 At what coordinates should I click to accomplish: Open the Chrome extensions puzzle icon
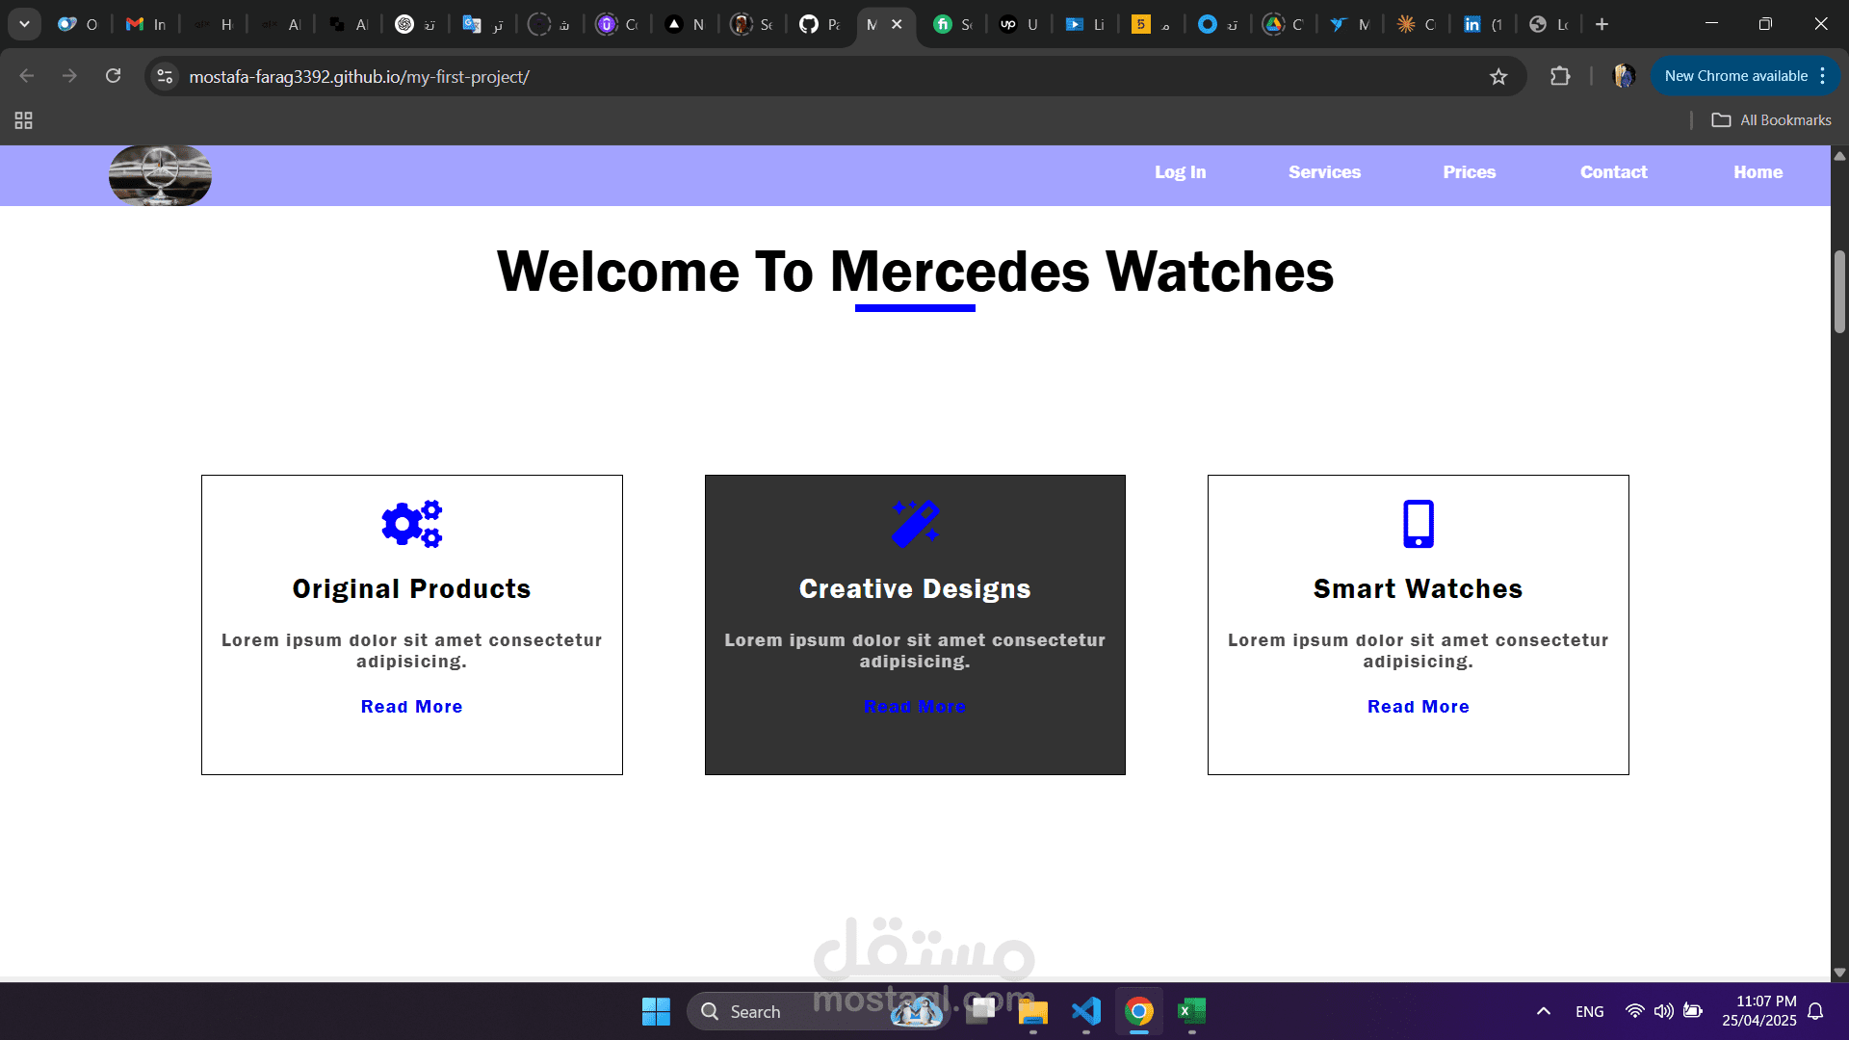(x=1560, y=76)
